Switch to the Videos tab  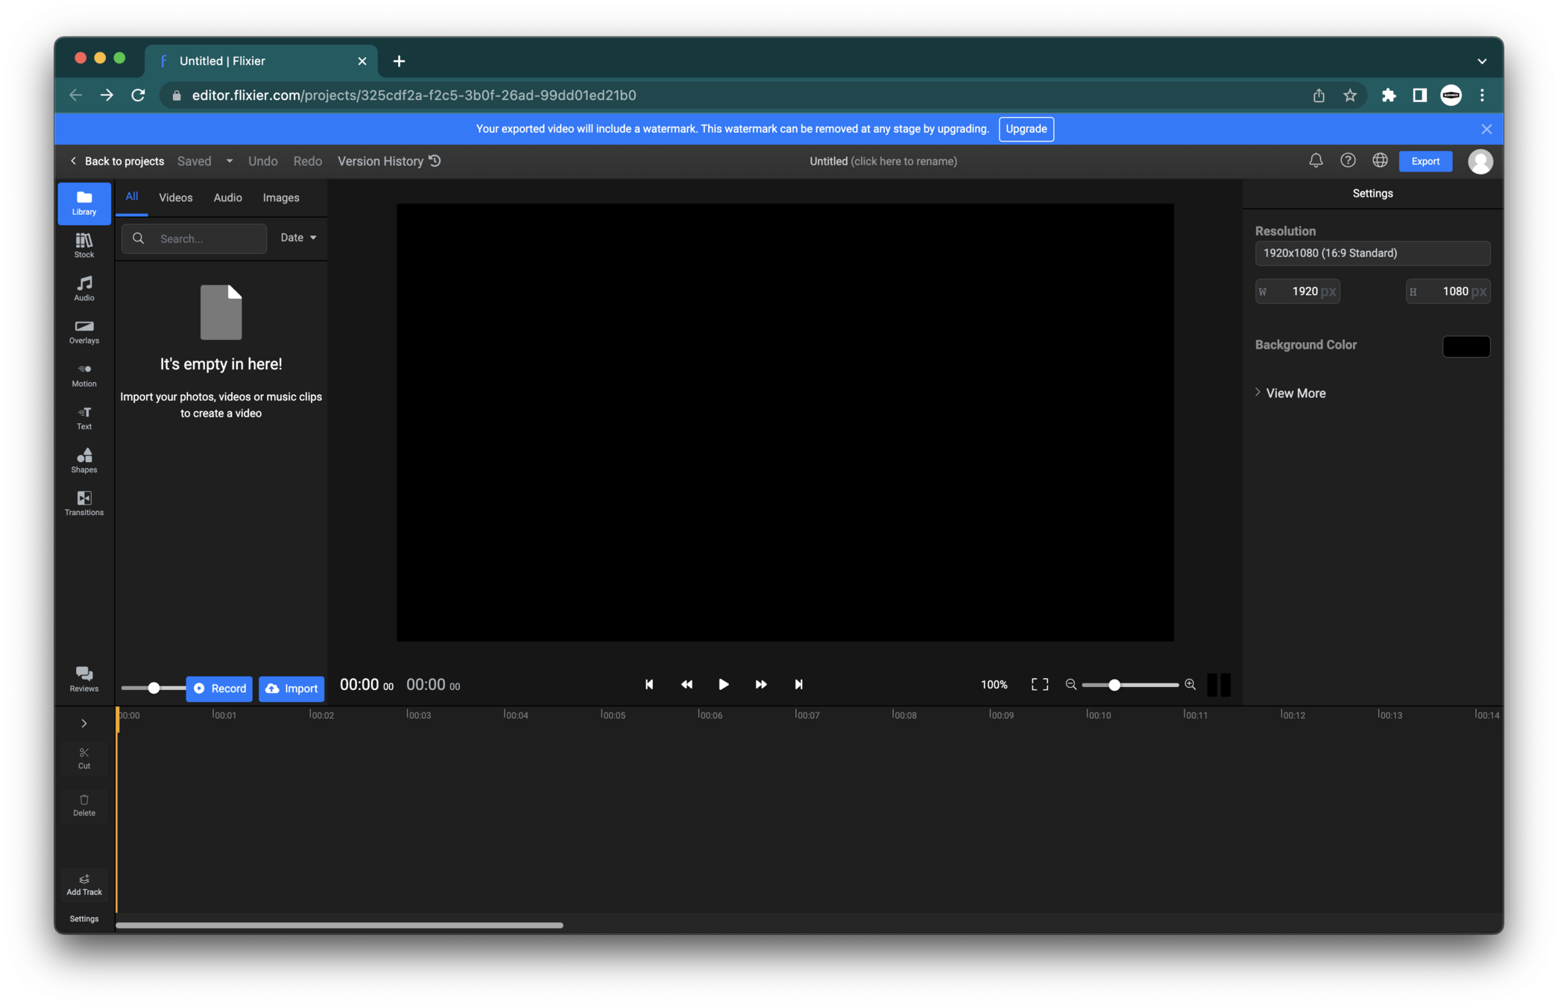176,197
